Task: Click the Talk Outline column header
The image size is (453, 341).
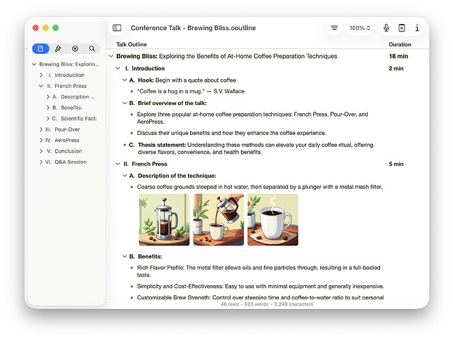Action: 131,44
